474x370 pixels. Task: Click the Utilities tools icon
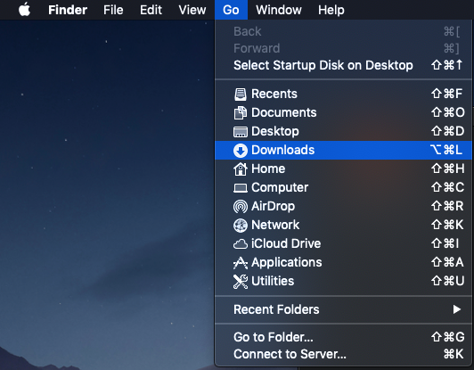241,282
